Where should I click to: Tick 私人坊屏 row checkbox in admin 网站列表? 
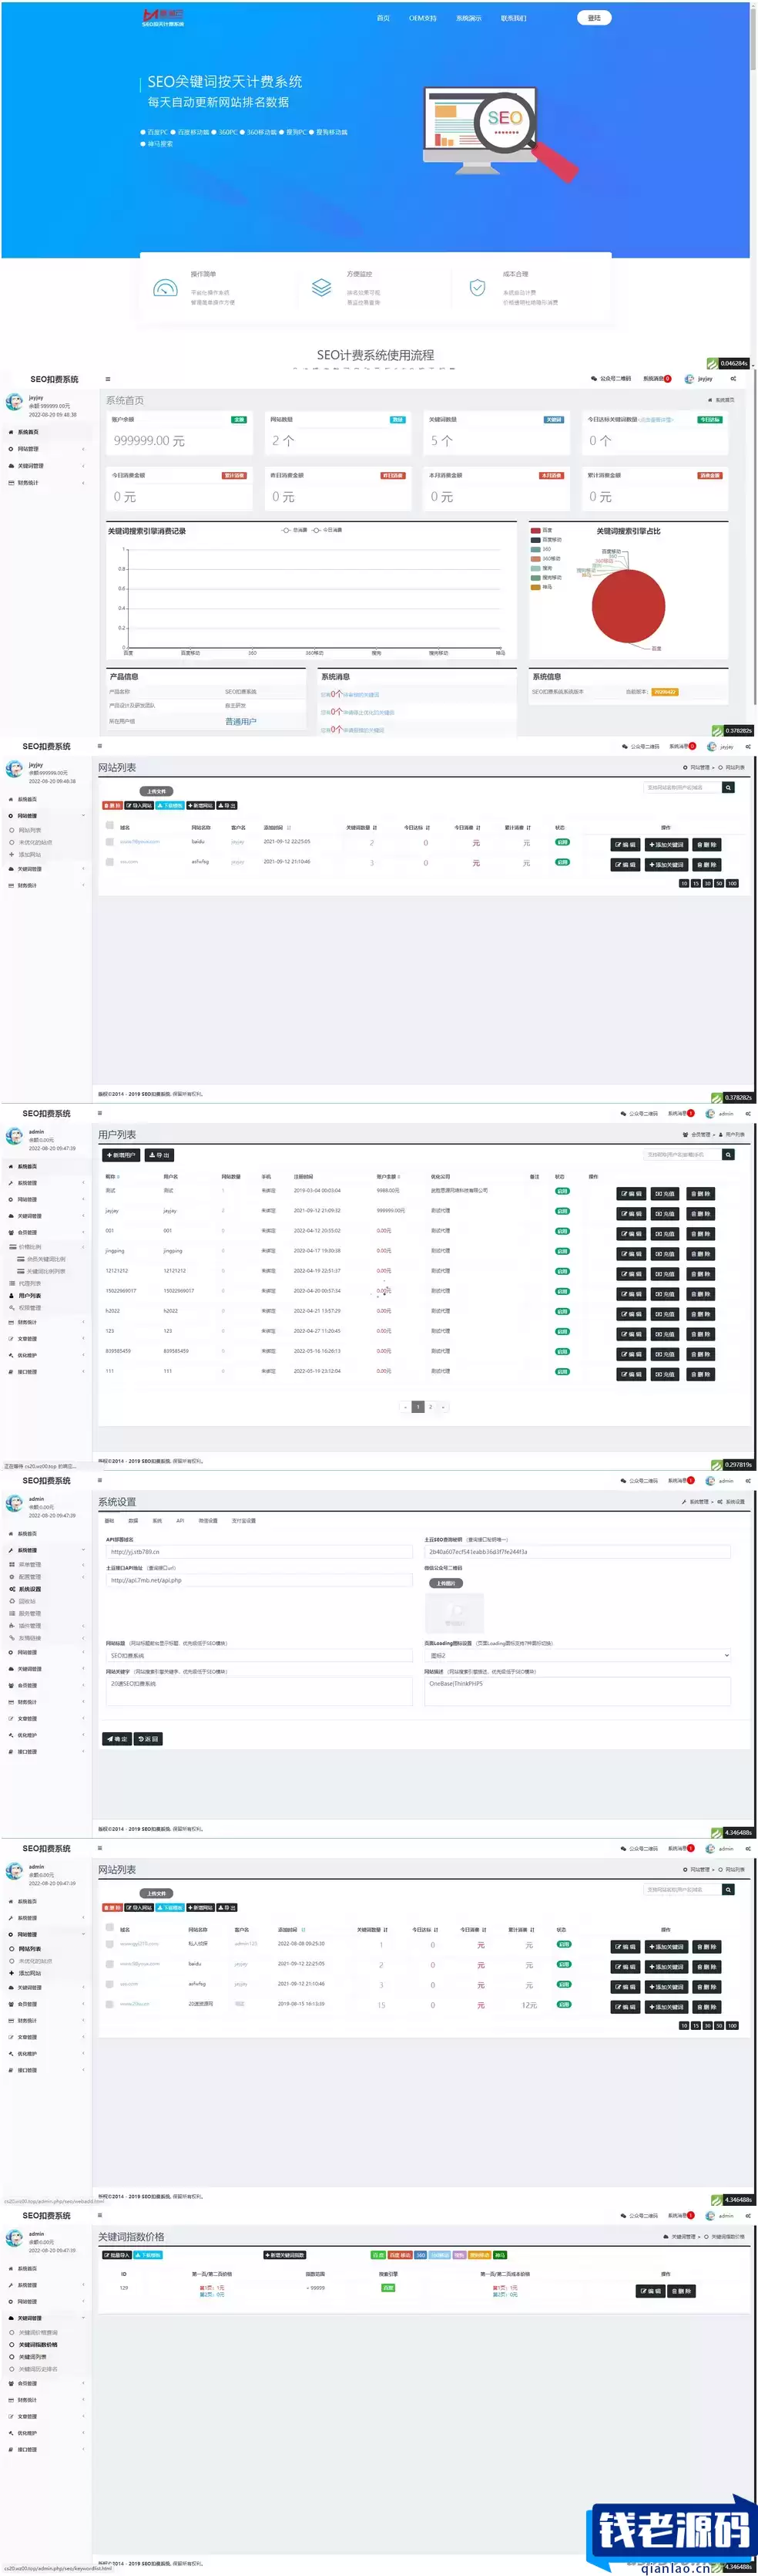coord(110,1944)
